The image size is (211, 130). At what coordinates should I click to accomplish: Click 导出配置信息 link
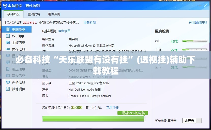coord(198,22)
